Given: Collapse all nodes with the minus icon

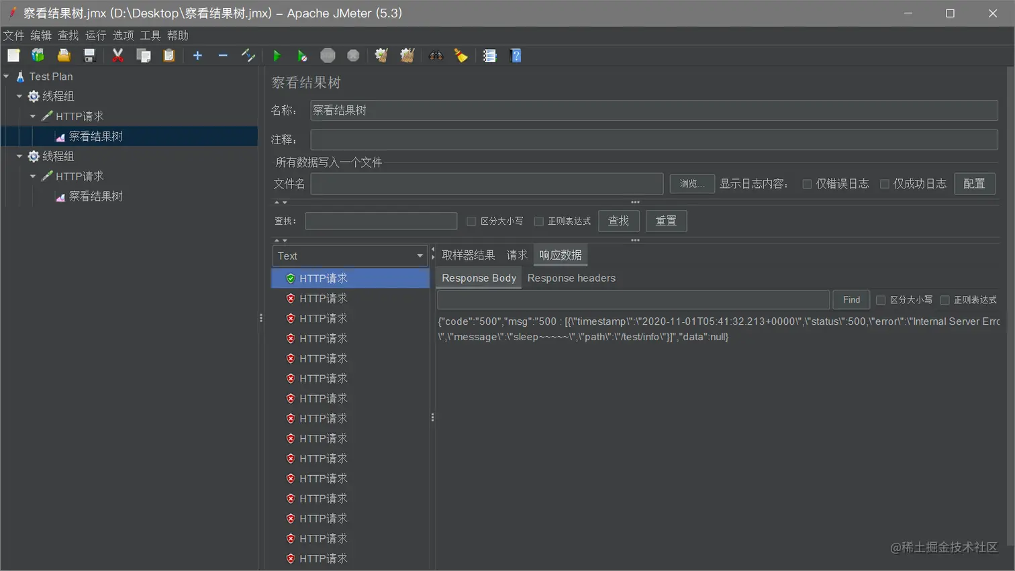Looking at the screenshot, I should click(223, 56).
